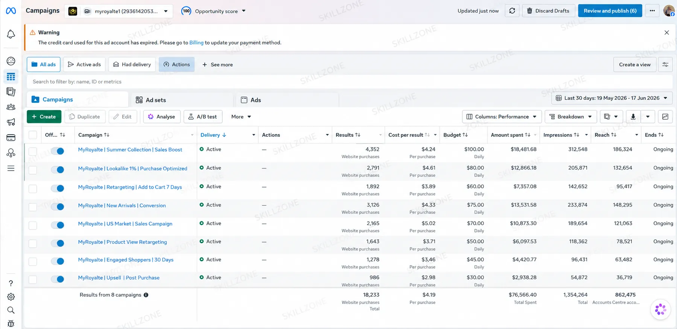
Task: Follow the Billing link in warning
Action: tap(196, 43)
